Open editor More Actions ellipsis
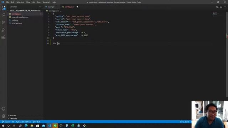Image resolution: width=228 pixels, height=128 pixels. click(x=225, y=7)
